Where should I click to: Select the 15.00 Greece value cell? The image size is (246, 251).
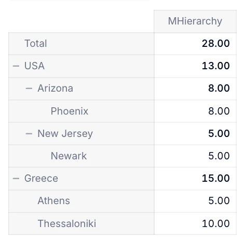coord(195,179)
